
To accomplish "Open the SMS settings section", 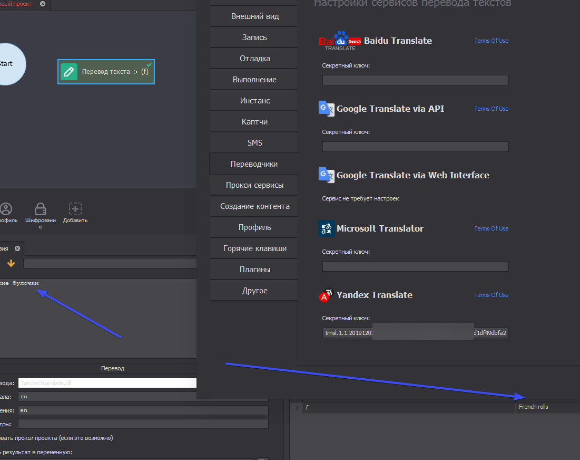I will [x=254, y=143].
